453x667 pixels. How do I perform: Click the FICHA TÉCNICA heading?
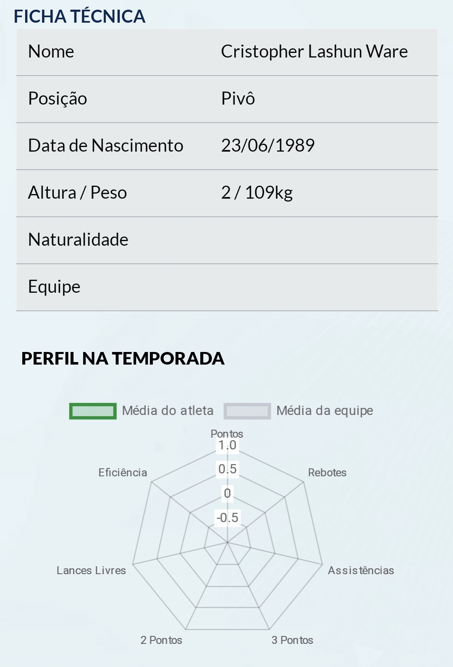coord(79,16)
